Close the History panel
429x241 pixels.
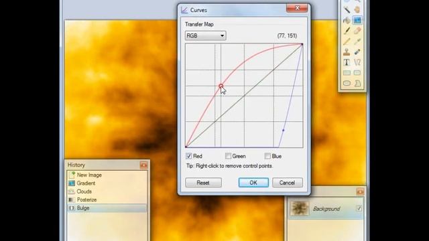pyautogui.click(x=143, y=165)
